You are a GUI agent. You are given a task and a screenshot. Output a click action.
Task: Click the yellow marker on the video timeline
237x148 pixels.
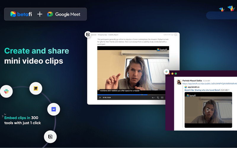pos(142,95)
